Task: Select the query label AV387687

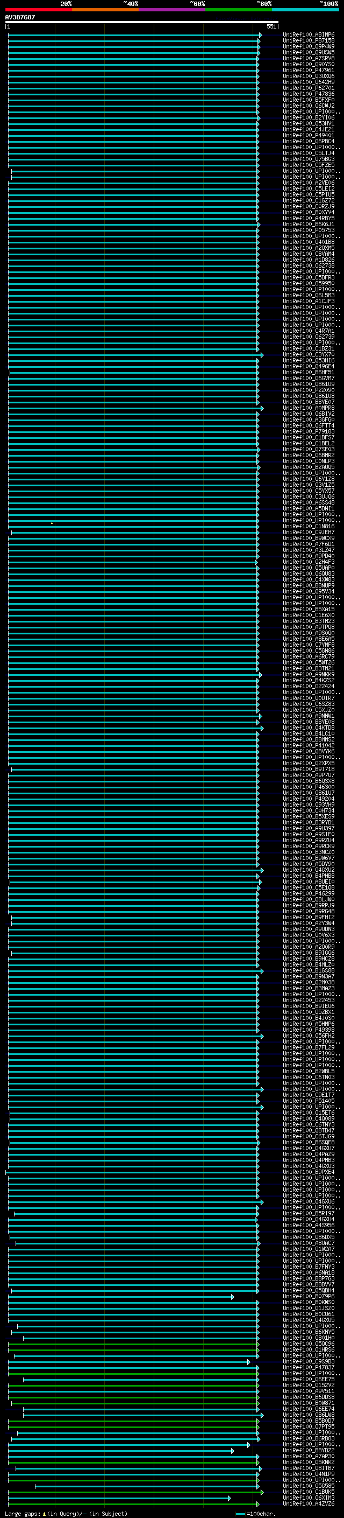Action: pos(20,17)
